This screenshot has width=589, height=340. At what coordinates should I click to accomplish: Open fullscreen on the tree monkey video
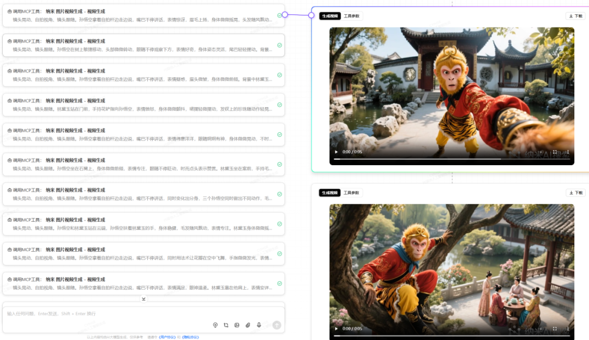[555, 329]
